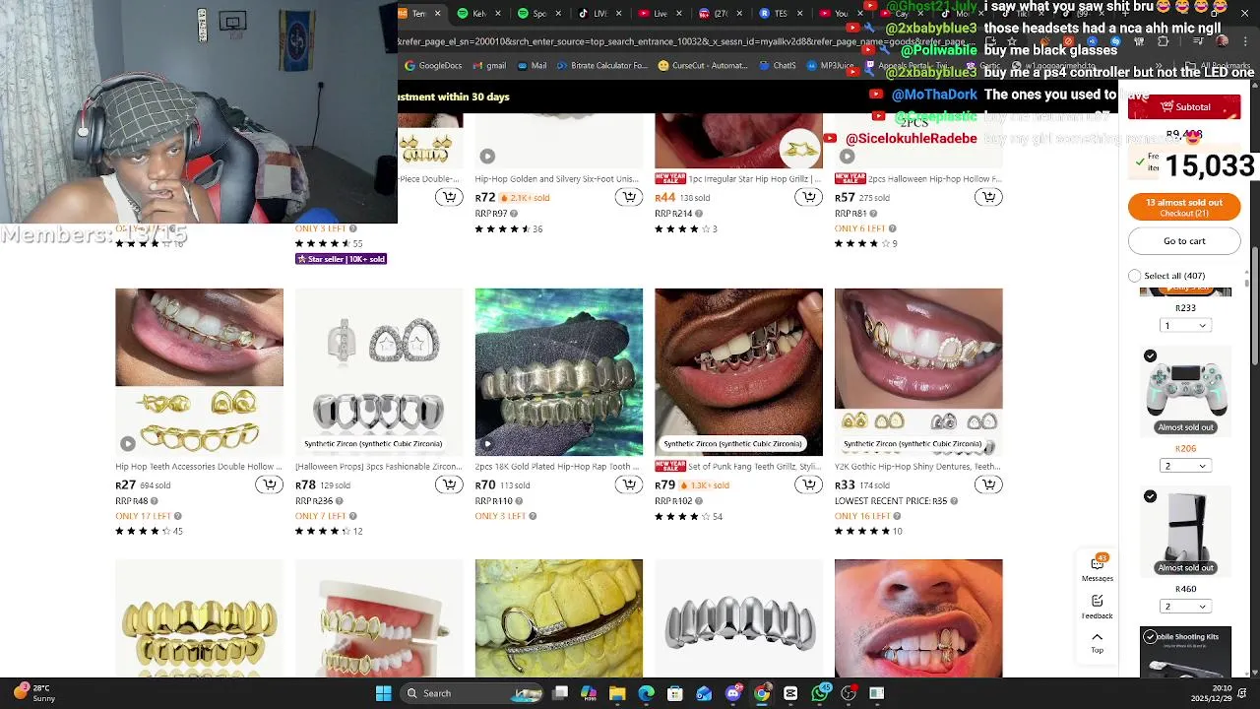
Task: Add the R70 18K gold plated grillz to cart
Action: [x=629, y=484]
